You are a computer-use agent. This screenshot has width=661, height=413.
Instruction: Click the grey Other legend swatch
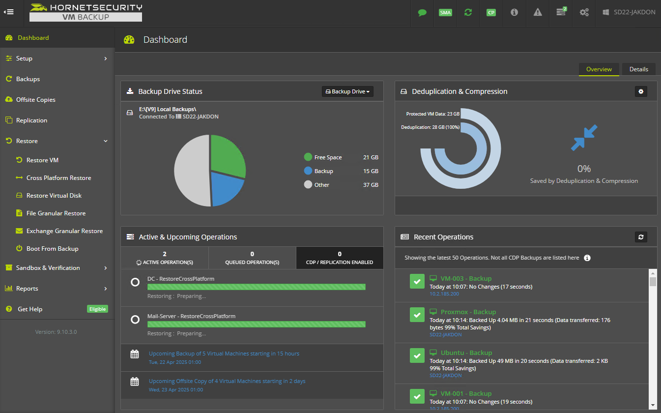point(308,185)
